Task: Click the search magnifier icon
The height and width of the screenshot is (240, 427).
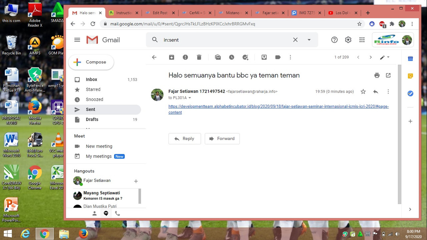Action: 155,40
